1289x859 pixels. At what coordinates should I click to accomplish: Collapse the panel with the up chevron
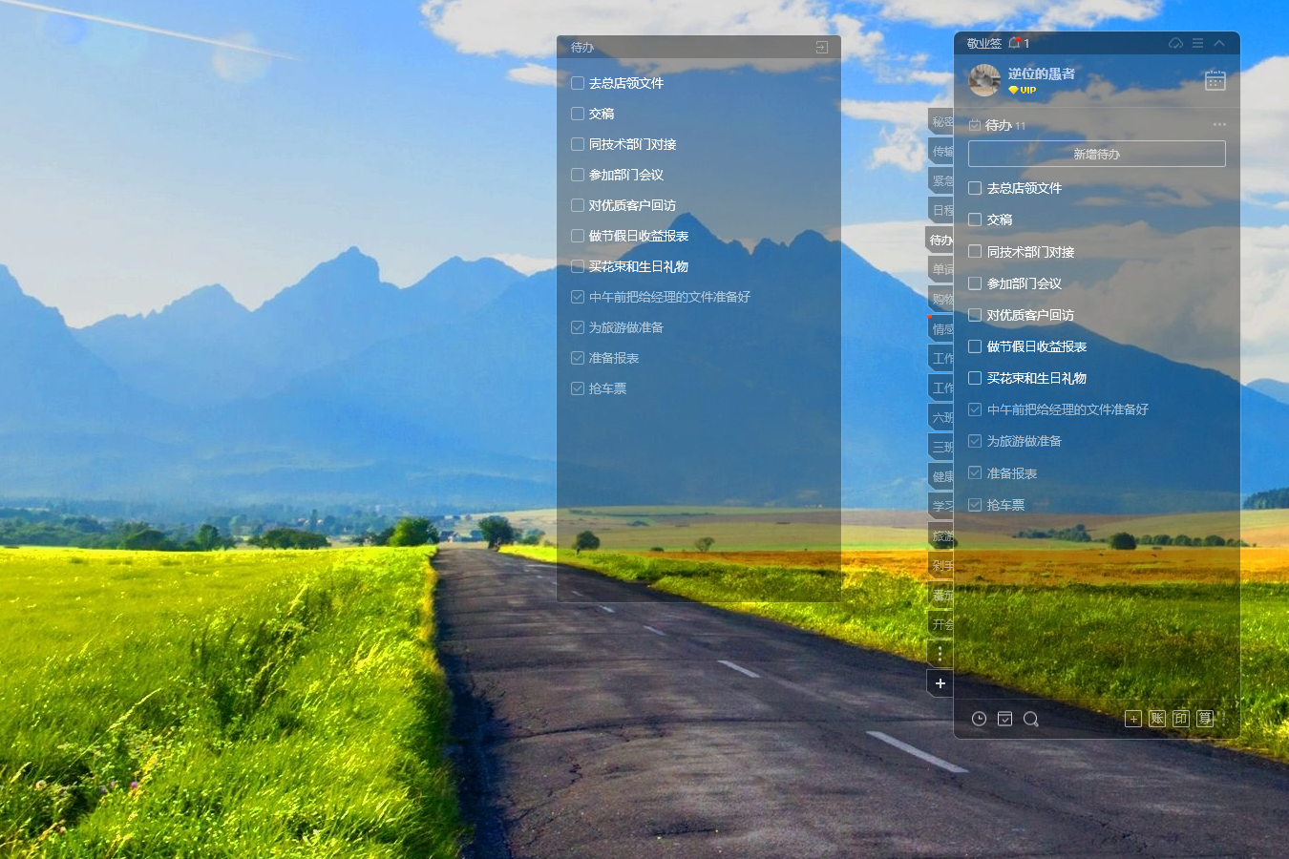point(1219,43)
